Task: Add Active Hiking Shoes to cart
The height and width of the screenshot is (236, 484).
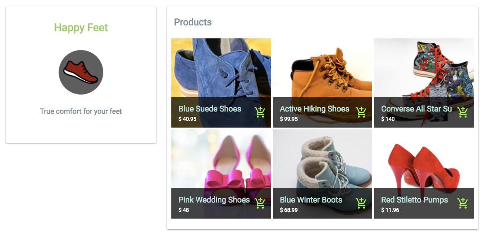Action: pyautogui.click(x=361, y=112)
